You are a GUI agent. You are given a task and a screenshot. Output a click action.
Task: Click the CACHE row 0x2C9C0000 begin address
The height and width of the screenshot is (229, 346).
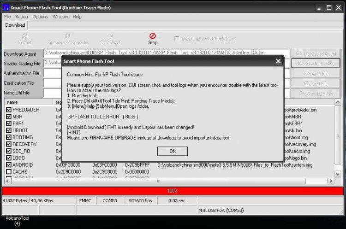point(68,172)
